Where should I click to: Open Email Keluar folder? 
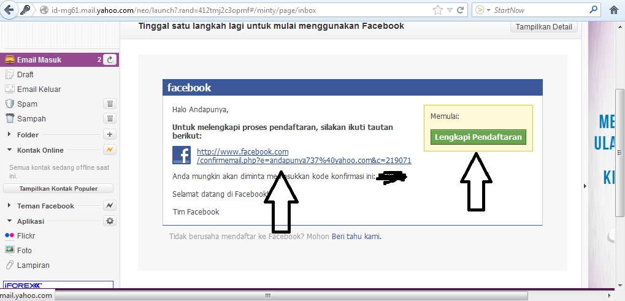pyautogui.click(x=39, y=89)
